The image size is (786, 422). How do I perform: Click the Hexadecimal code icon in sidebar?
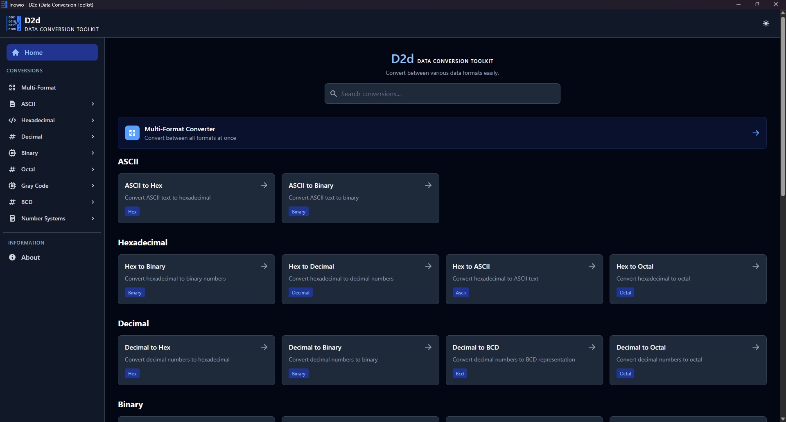[12, 120]
